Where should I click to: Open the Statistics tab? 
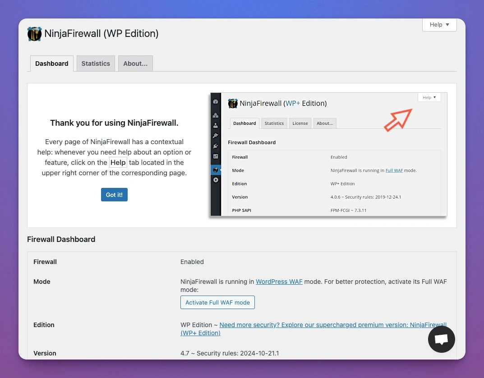coord(96,64)
